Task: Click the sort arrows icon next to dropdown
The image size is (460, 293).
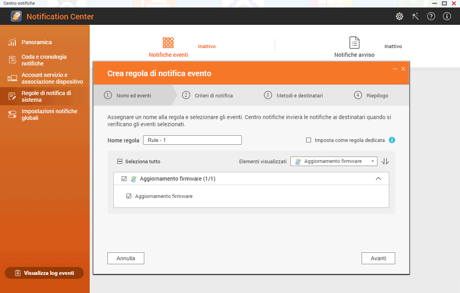Action: (x=385, y=161)
